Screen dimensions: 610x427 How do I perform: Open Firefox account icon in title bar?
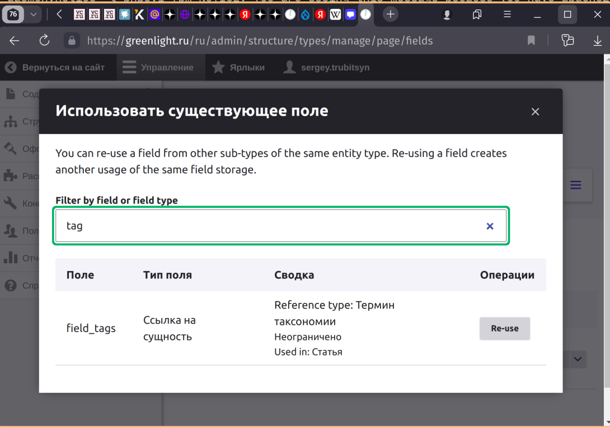pyautogui.click(x=447, y=14)
